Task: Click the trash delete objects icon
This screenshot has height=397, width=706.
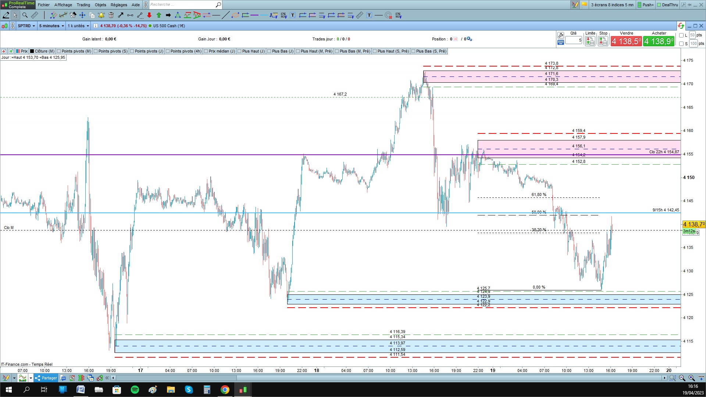Action: click(x=111, y=15)
